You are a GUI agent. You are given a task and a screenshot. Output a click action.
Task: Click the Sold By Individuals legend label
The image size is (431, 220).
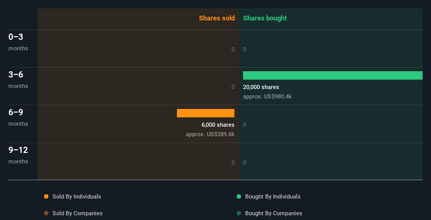(x=77, y=196)
